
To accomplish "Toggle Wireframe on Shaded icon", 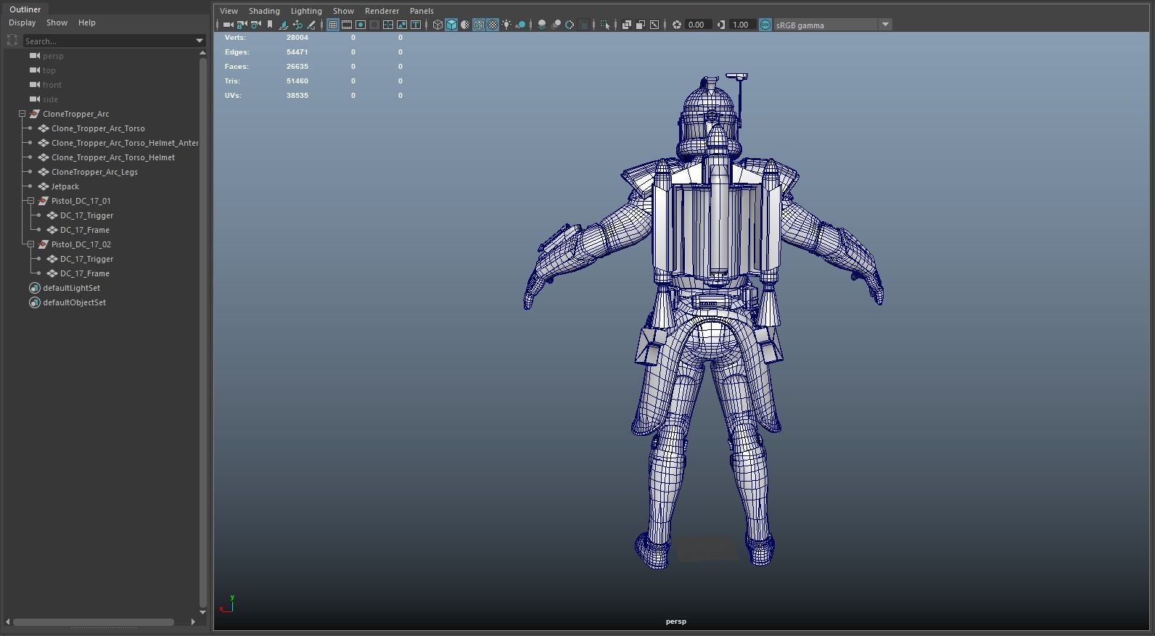I will pyautogui.click(x=479, y=25).
